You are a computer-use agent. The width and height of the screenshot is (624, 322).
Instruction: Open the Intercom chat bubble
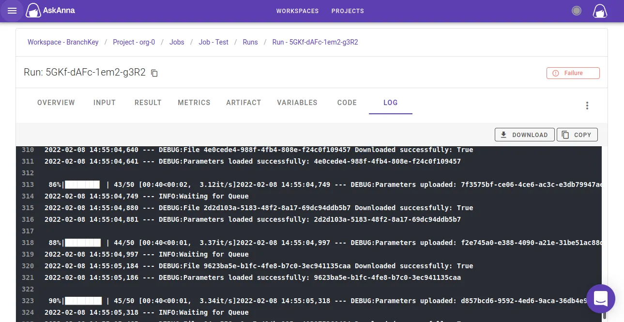click(x=601, y=299)
